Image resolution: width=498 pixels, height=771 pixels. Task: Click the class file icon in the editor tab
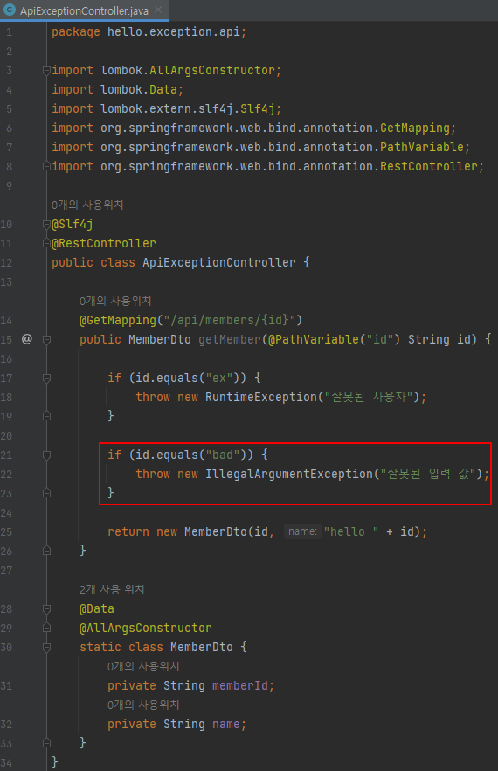[10, 10]
